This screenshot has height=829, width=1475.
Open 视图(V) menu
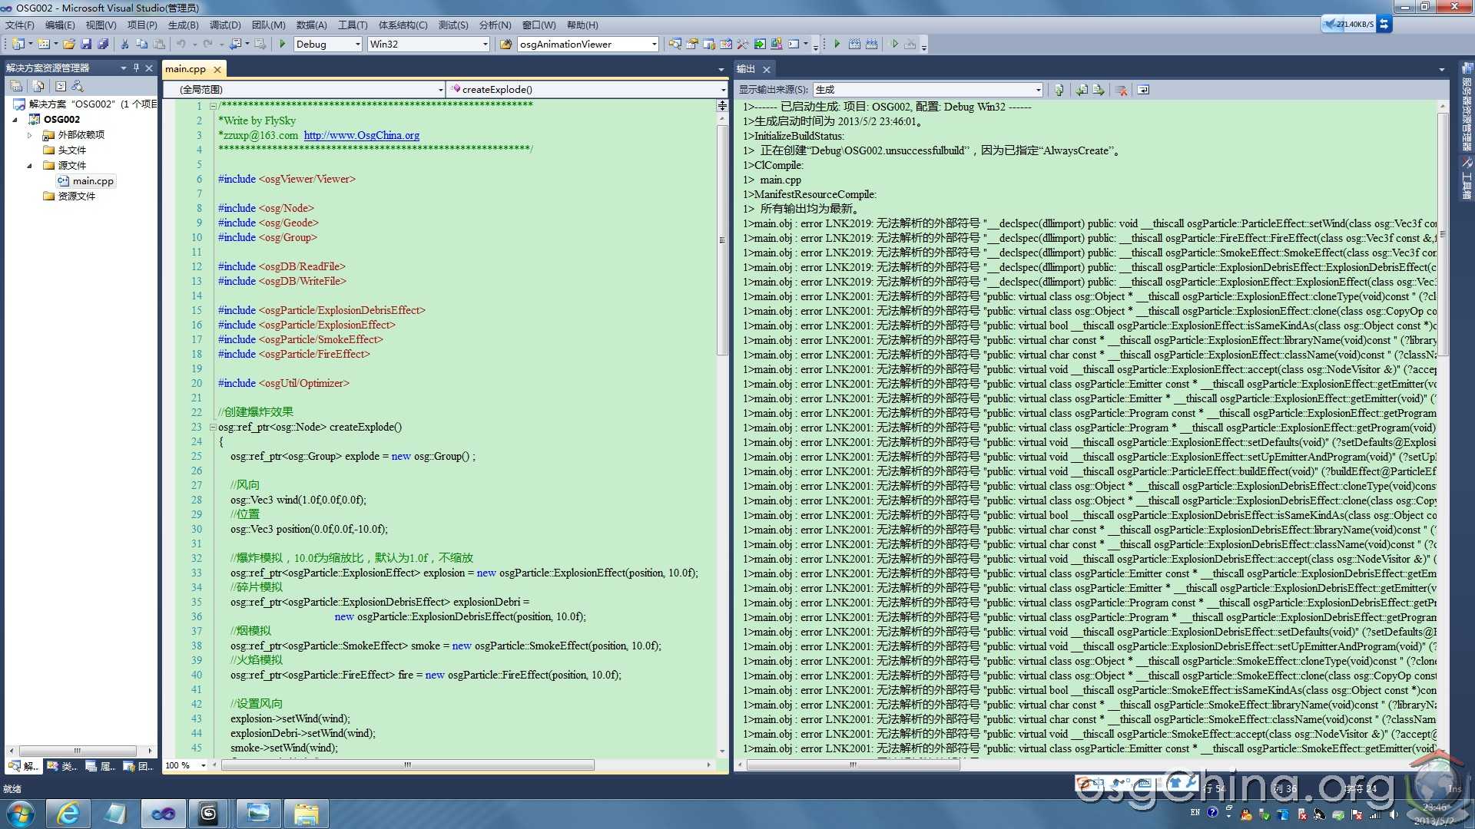(x=101, y=25)
